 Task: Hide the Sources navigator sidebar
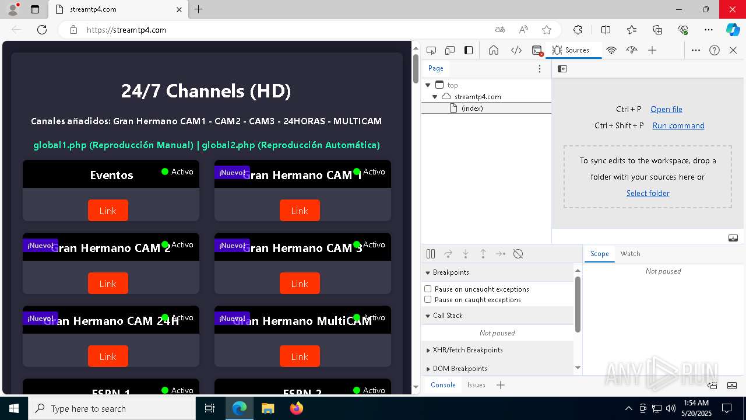pyautogui.click(x=562, y=69)
